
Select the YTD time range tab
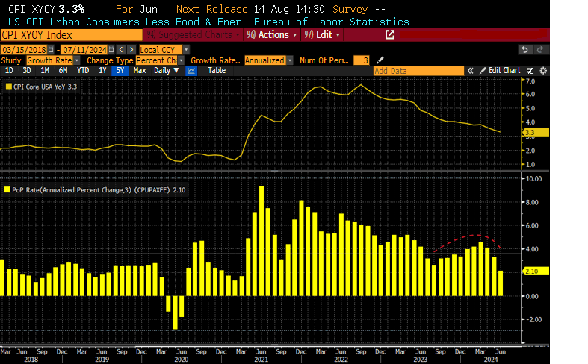(83, 71)
